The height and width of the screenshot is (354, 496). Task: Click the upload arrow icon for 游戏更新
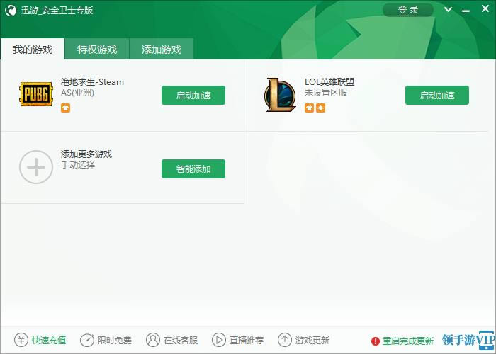tap(284, 340)
